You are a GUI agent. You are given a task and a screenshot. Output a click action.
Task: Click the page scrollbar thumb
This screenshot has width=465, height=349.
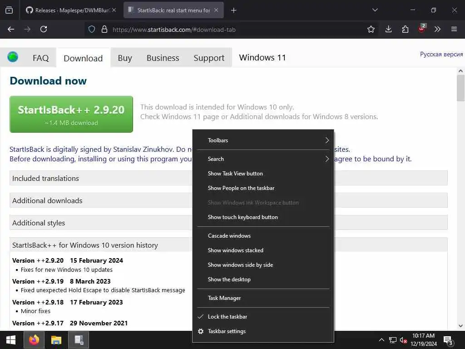click(460, 89)
